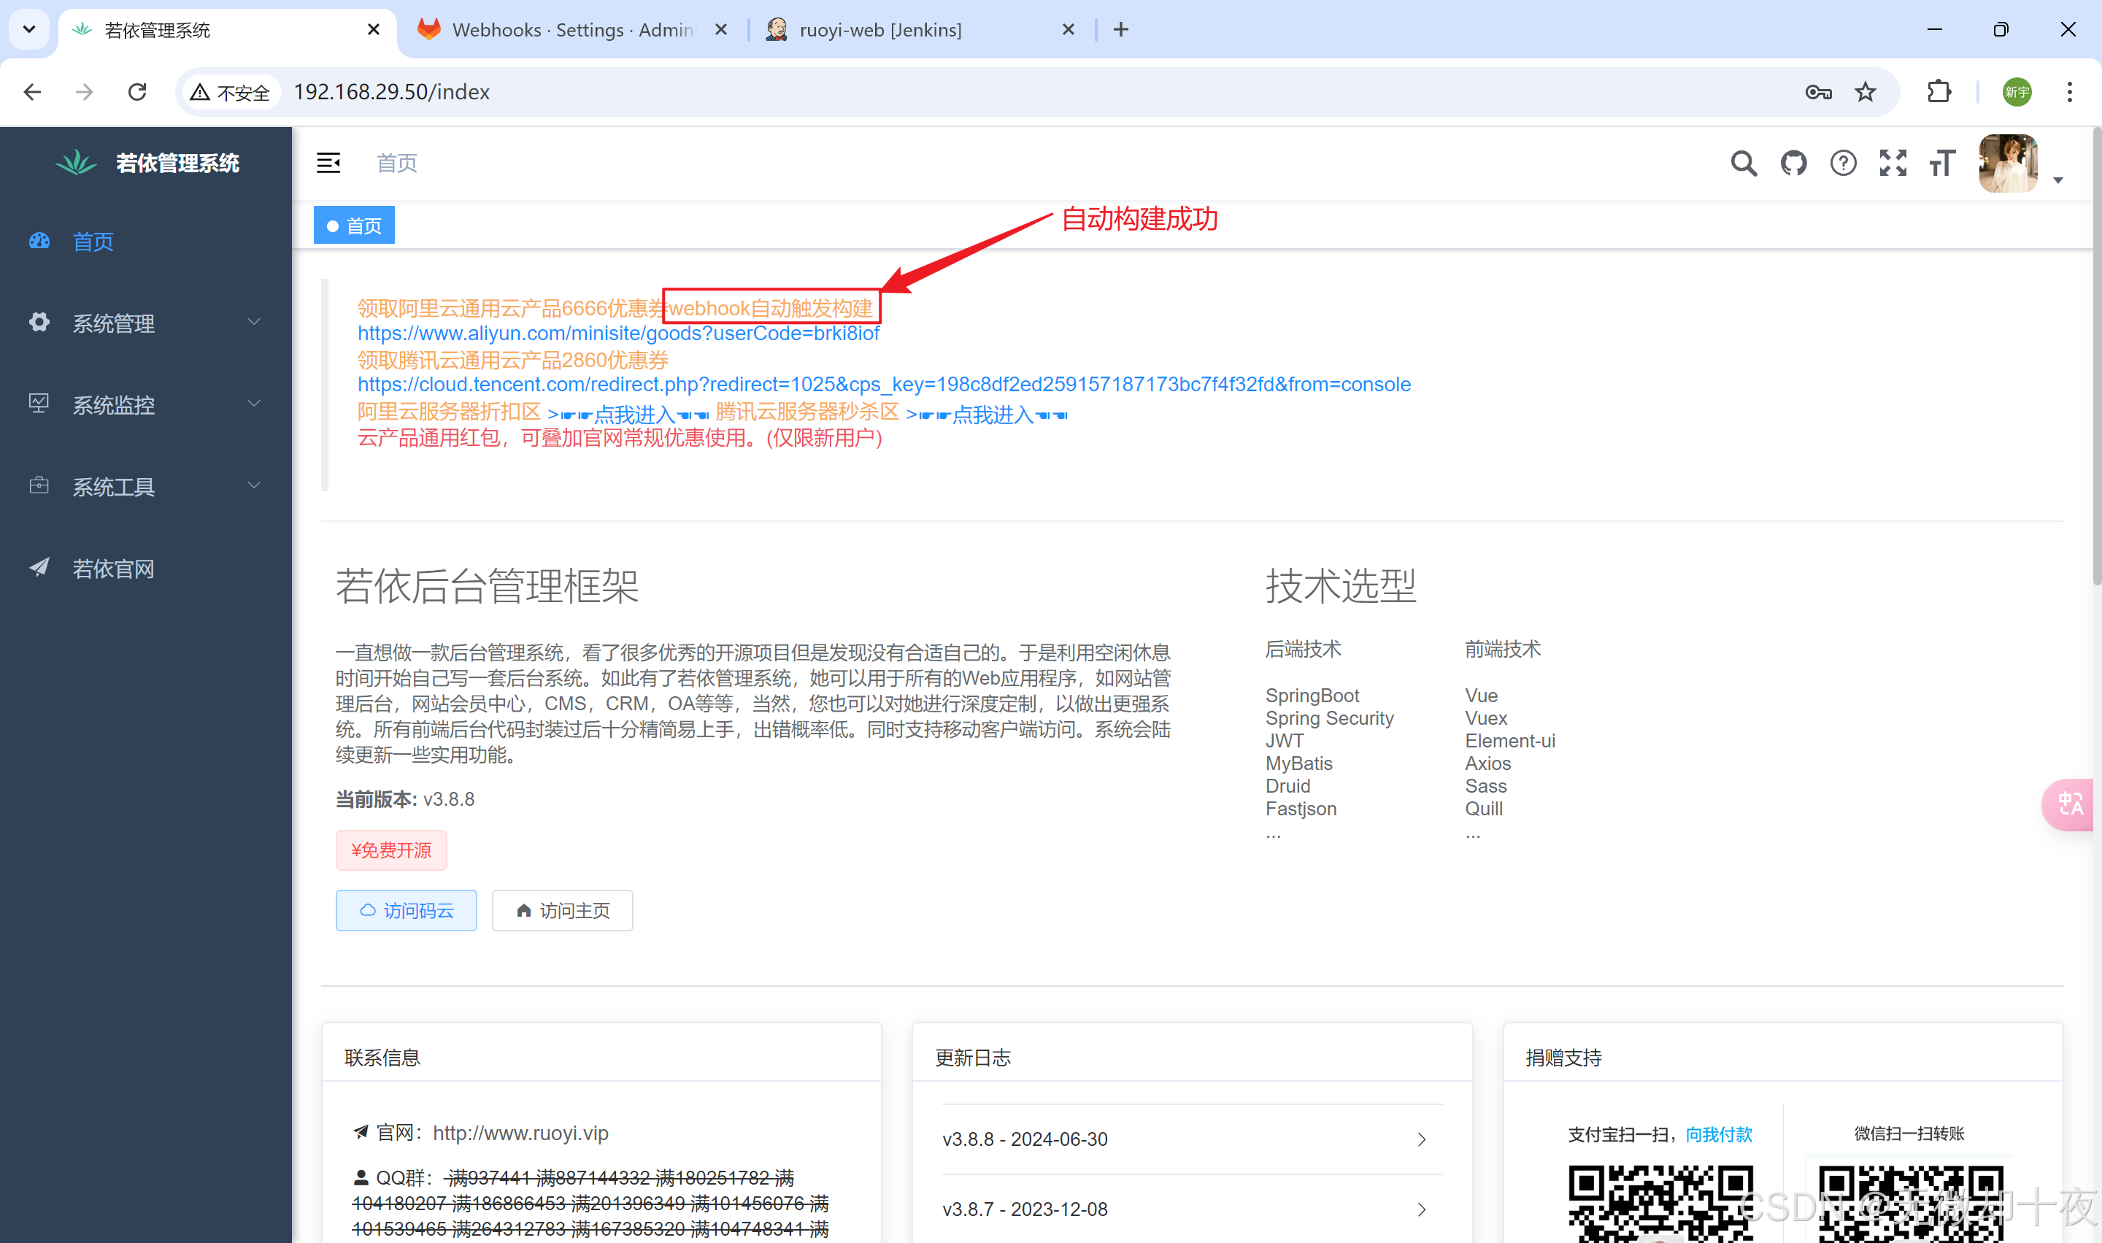Click the search magnifier icon in header
This screenshot has height=1243, width=2102.
pos(1744,163)
